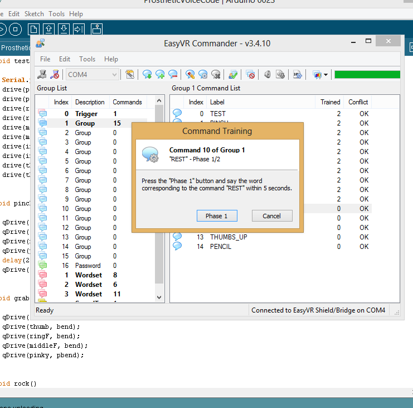
Task: Select the Wordset 2 row with 6 commands
Action: [92, 285]
